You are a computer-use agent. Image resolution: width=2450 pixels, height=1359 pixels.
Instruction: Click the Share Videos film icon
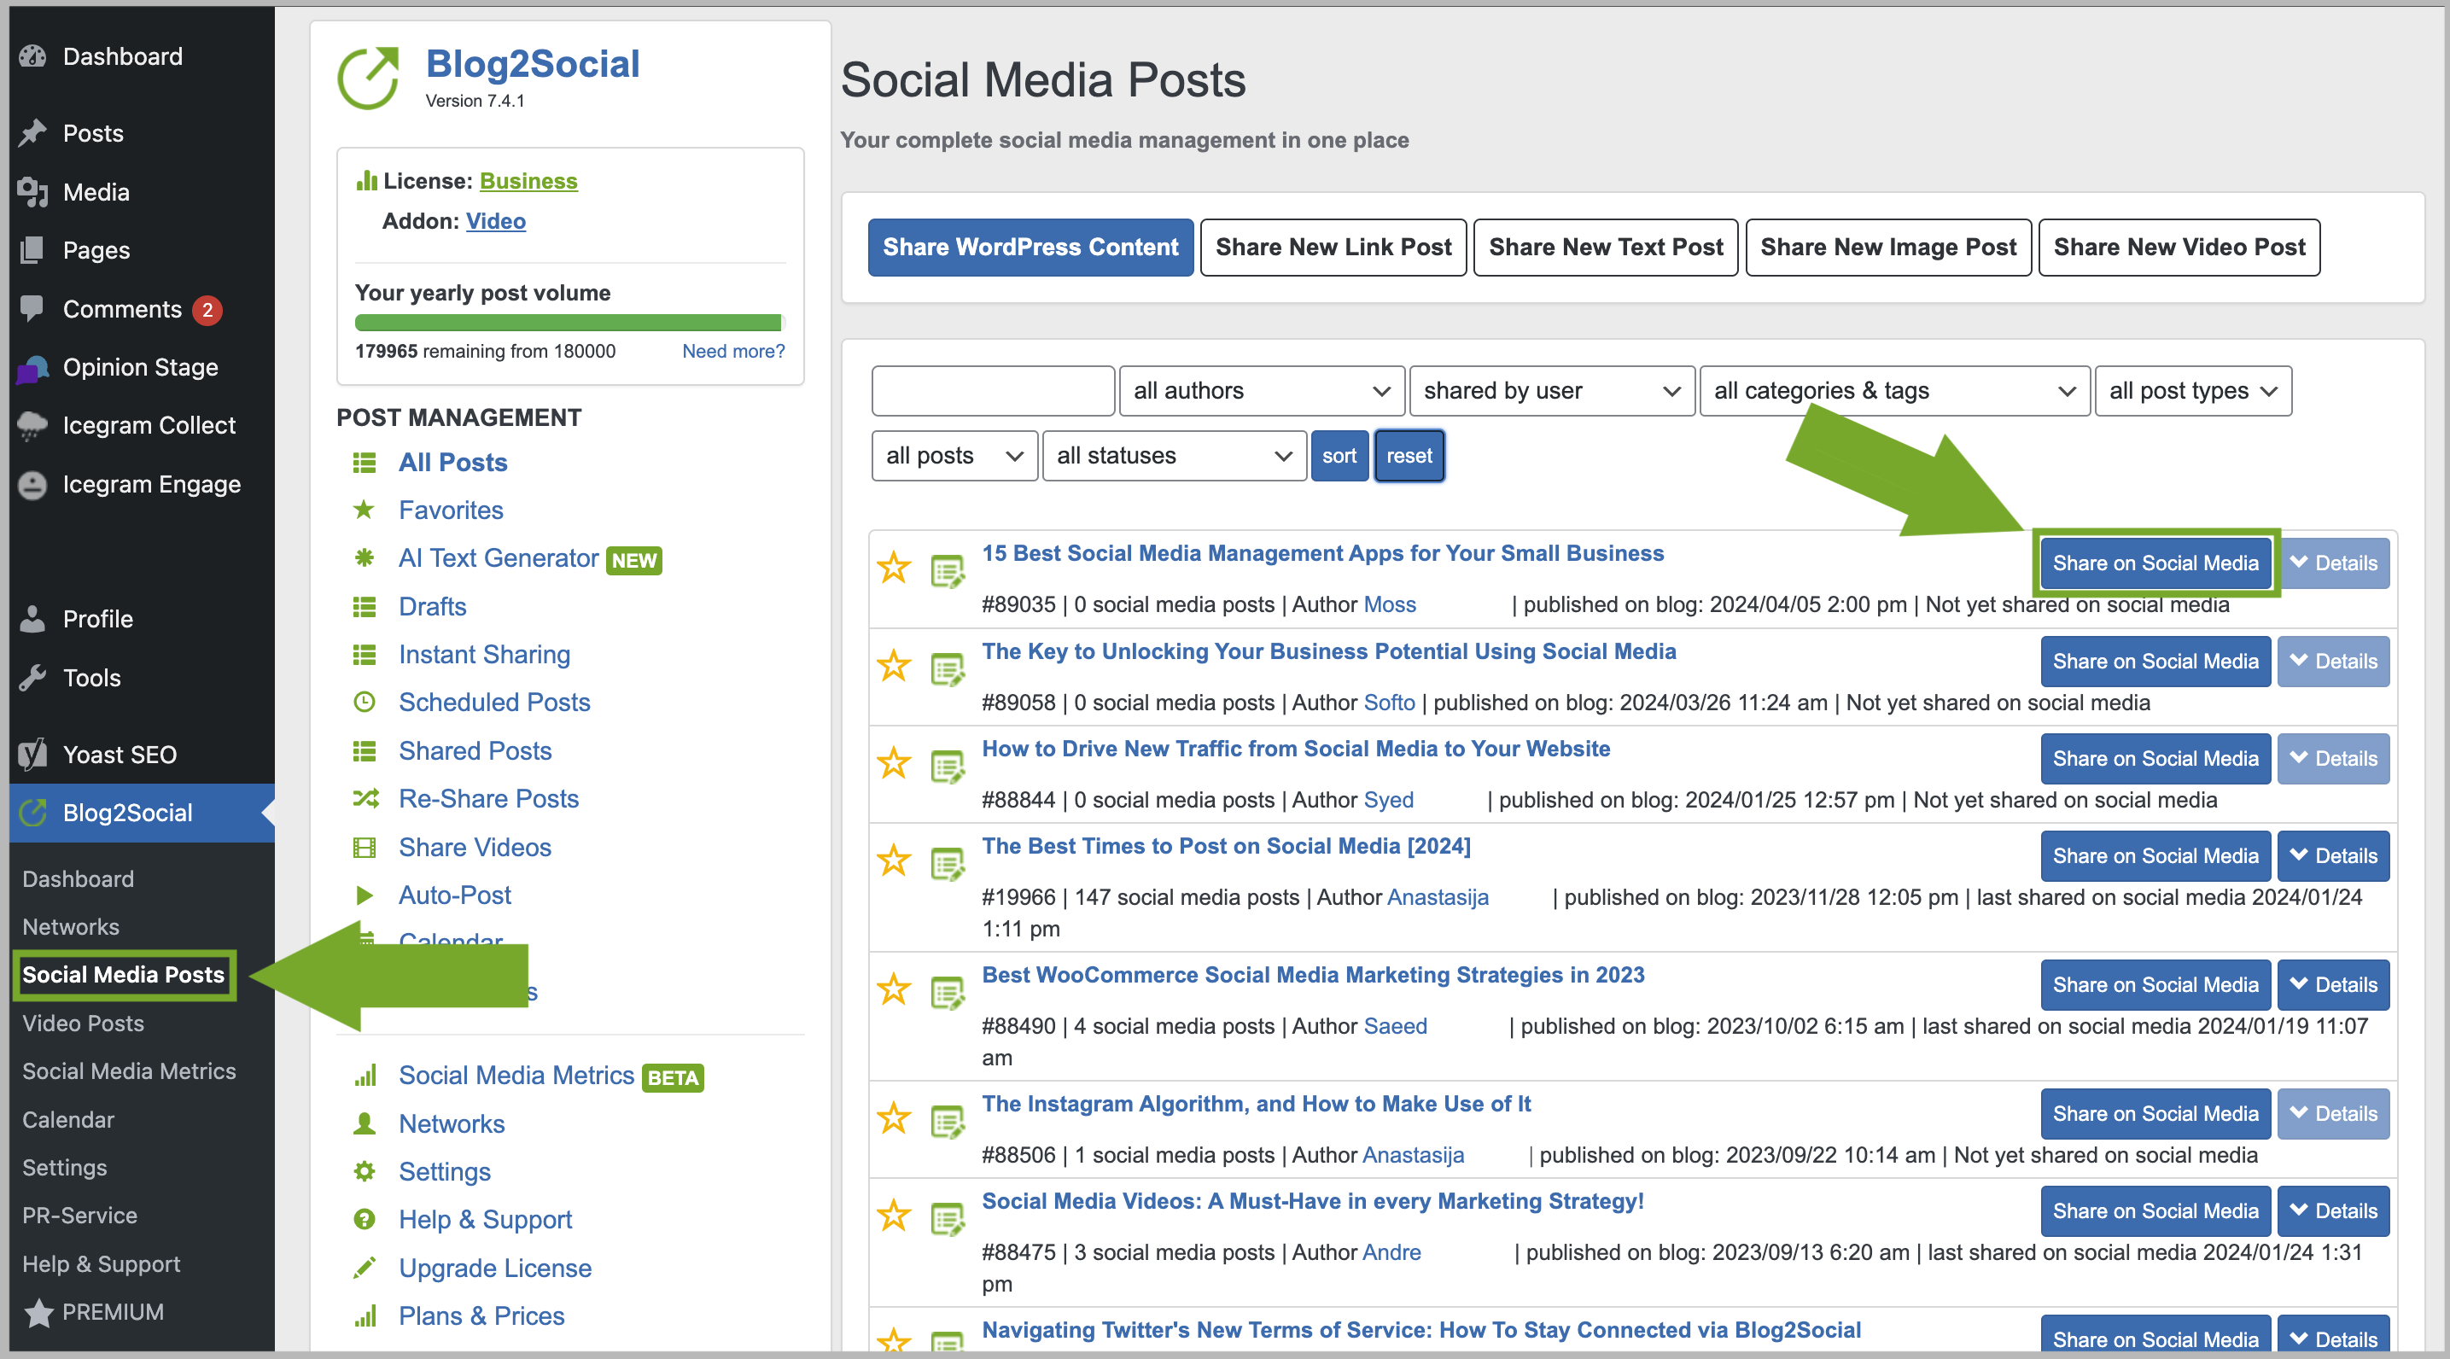(365, 847)
